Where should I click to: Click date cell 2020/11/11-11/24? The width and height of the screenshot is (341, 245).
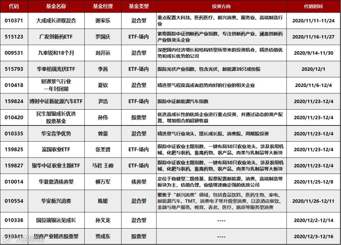pyautogui.click(x=314, y=21)
